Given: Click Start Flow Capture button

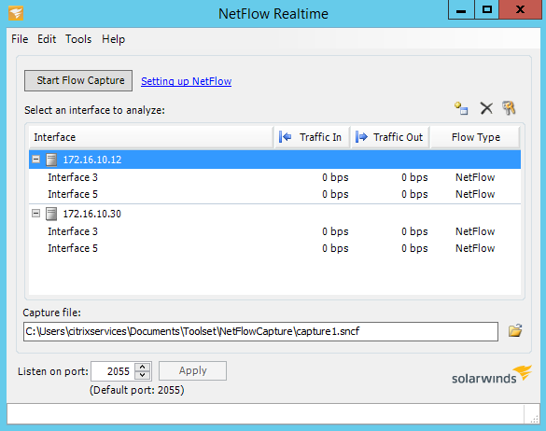Looking at the screenshot, I should tap(78, 81).
